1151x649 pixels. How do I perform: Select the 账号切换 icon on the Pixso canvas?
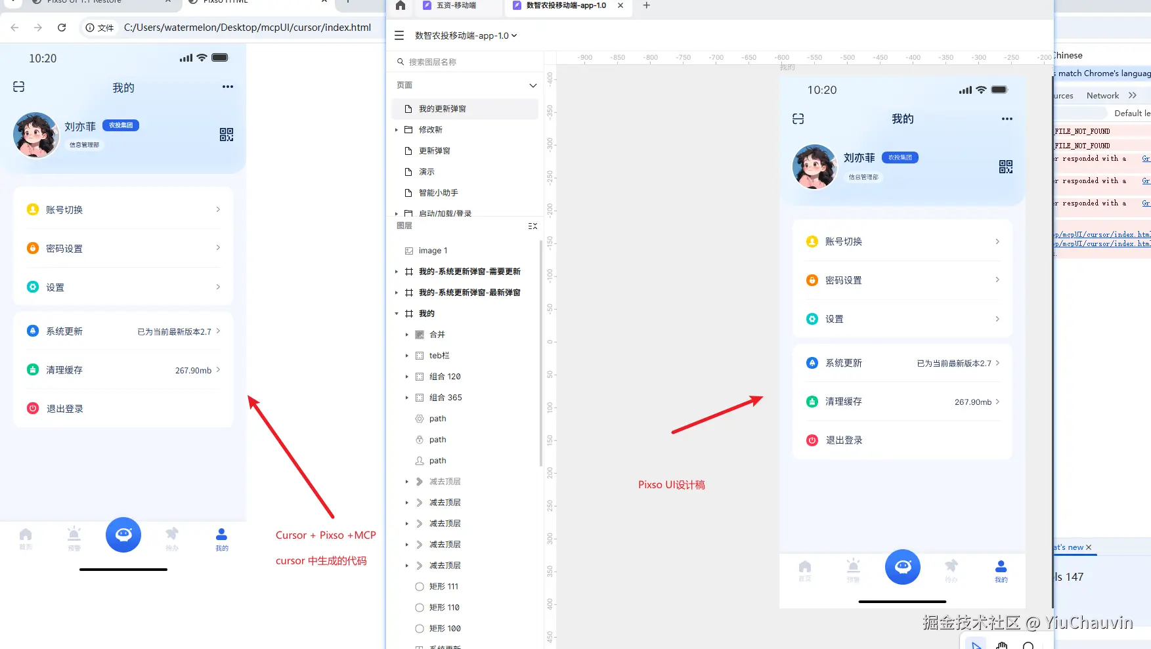[812, 241]
